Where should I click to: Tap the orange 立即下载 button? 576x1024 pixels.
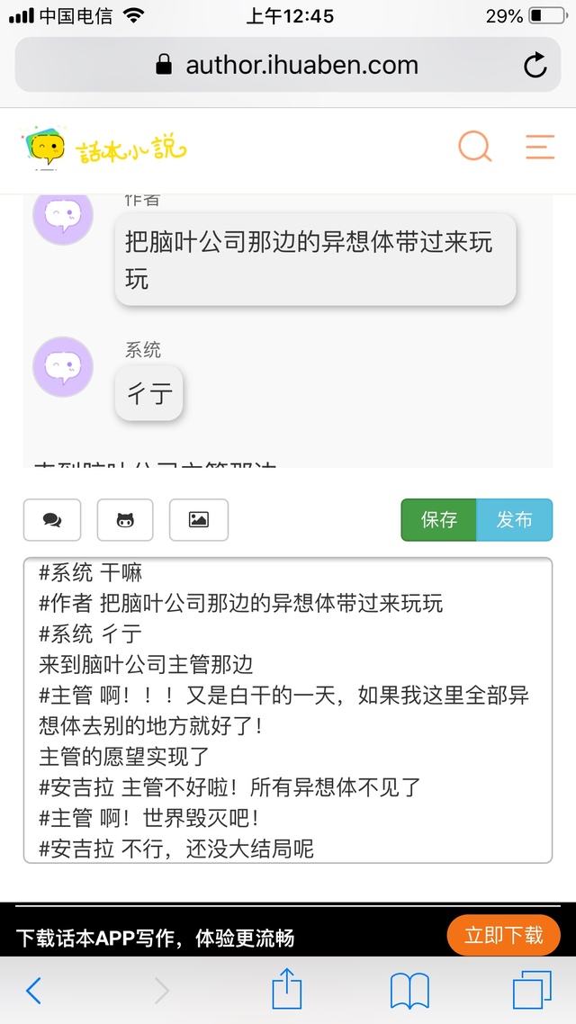[x=503, y=935]
